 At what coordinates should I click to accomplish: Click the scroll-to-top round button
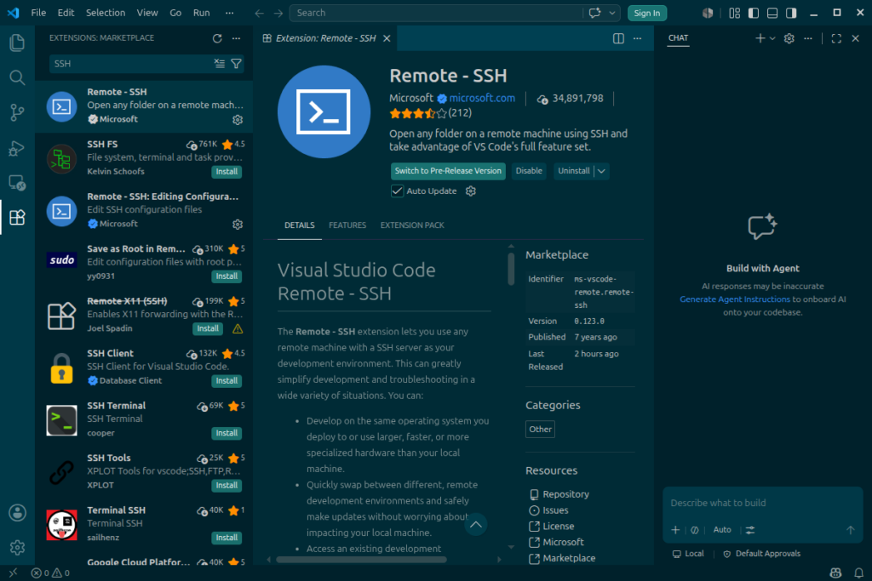pos(476,524)
